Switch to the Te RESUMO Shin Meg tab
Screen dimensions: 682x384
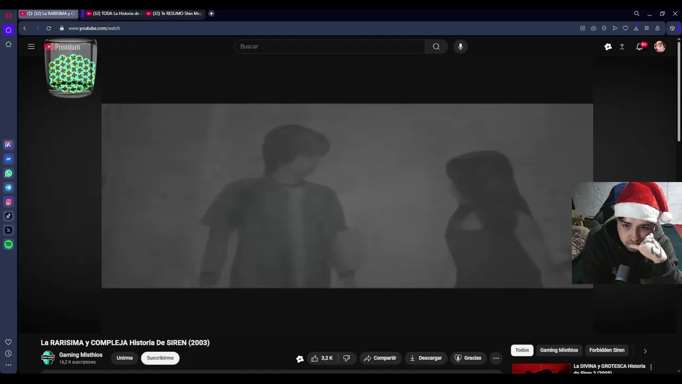coord(173,13)
